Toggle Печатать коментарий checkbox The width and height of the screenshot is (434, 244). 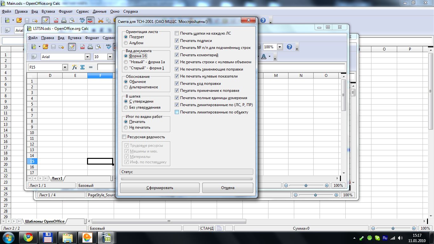click(197, 55)
